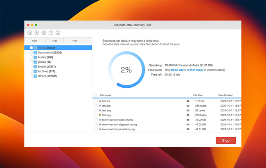Screen dimensions: 266x168
Task: Select the Documents (27509) tree row
Action: [58, 52]
